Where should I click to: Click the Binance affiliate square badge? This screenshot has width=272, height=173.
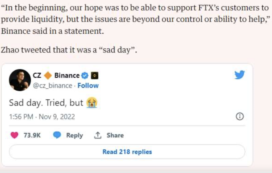pyautogui.click(x=94, y=76)
